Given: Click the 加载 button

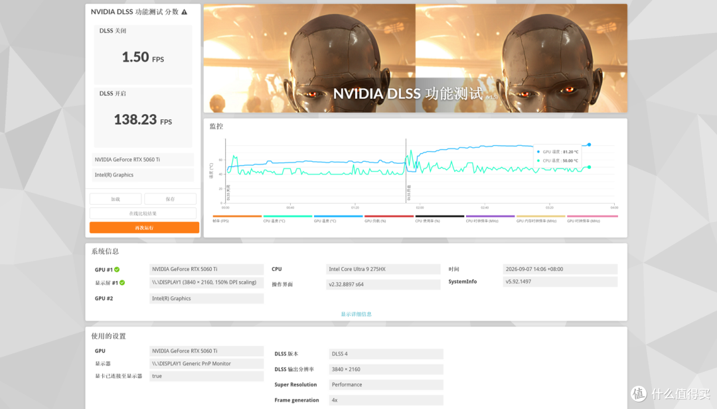Looking at the screenshot, I should click(x=116, y=199).
